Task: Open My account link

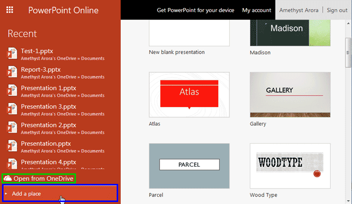Action: (256, 10)
